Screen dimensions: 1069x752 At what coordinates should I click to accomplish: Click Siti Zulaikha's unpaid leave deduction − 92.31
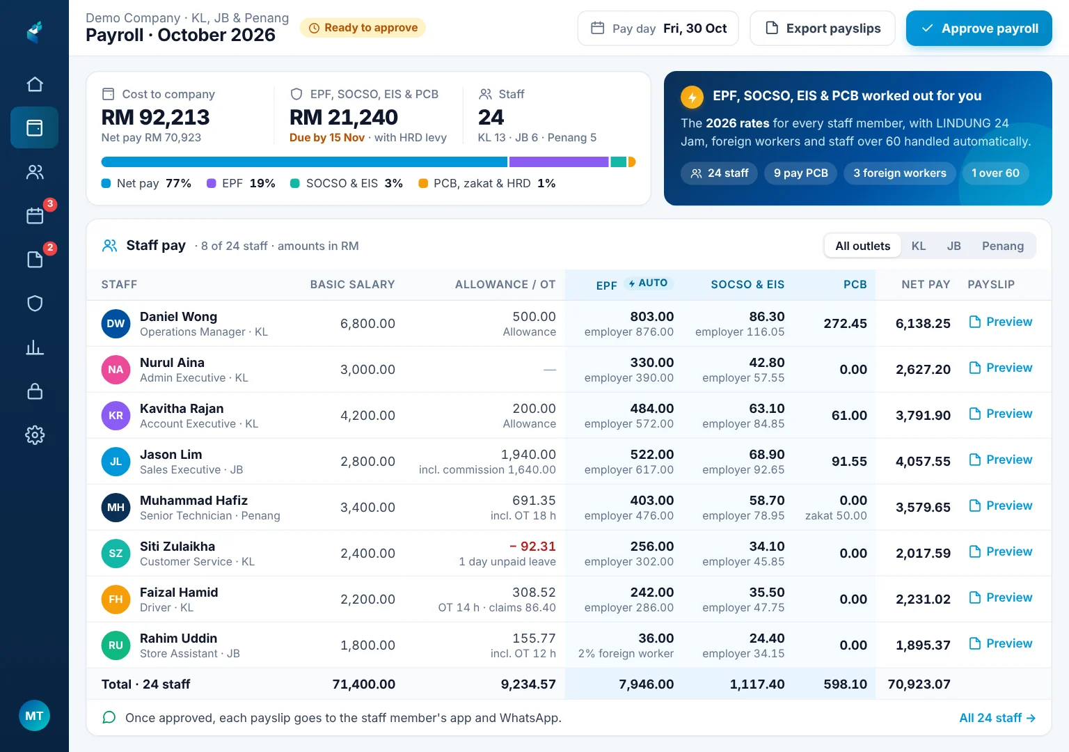532,547
